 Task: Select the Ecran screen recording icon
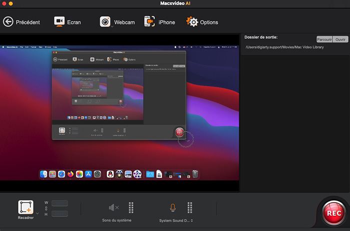pos(59,21)
